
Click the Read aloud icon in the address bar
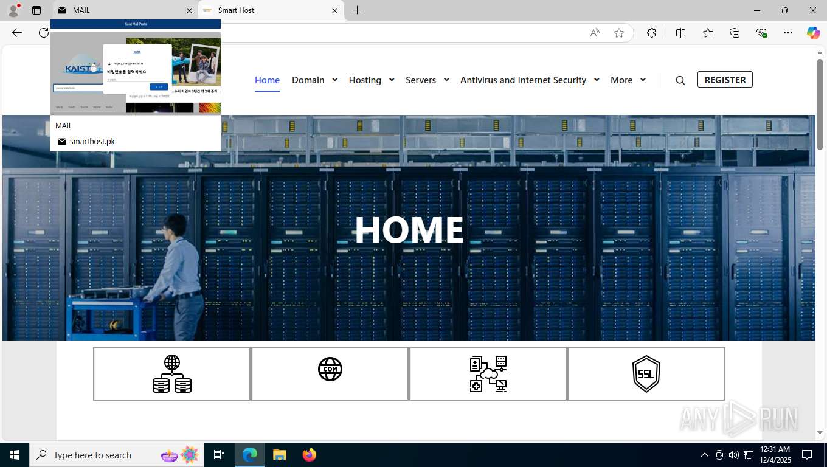pos(595,33)
